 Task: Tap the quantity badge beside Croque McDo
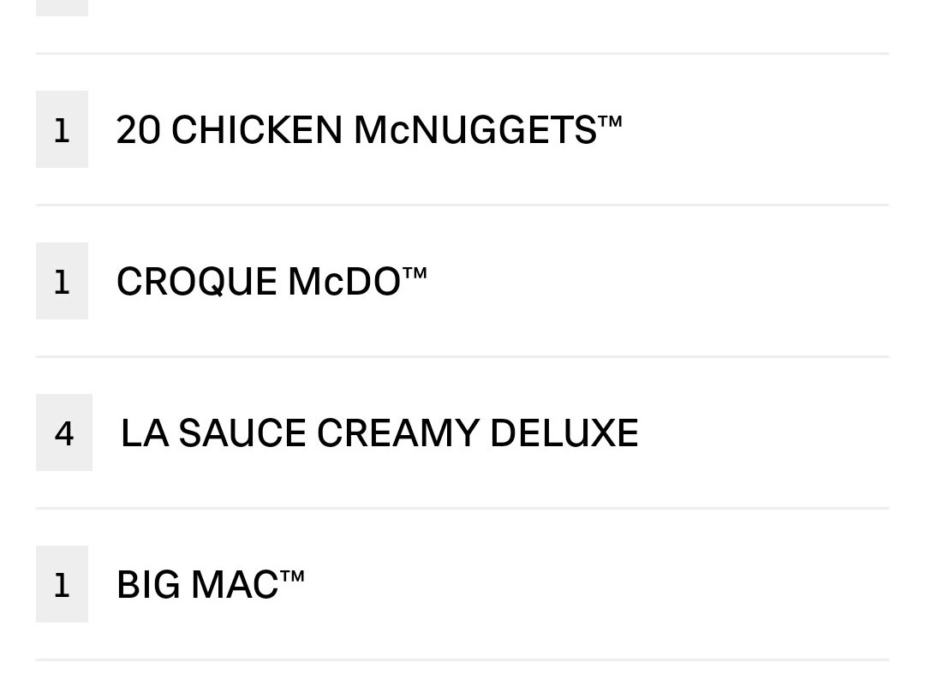pyautogui.click(x=62, y=281)
